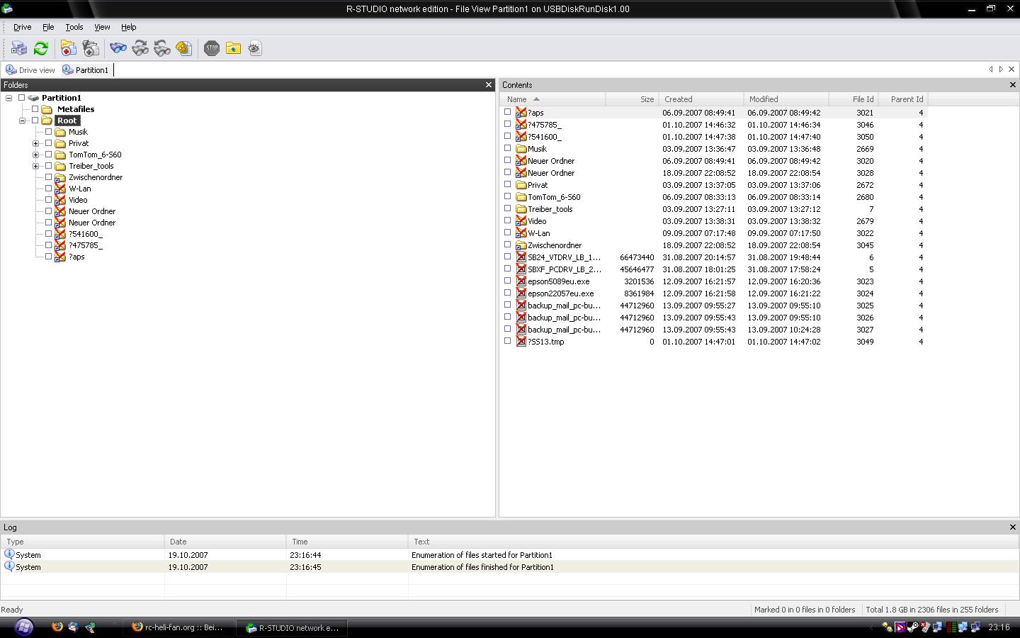
Task: Open the Tools menu
Action: point(74,27)
